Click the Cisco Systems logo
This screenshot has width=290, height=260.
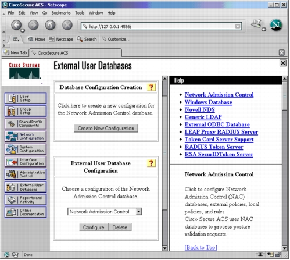point(24,71)
